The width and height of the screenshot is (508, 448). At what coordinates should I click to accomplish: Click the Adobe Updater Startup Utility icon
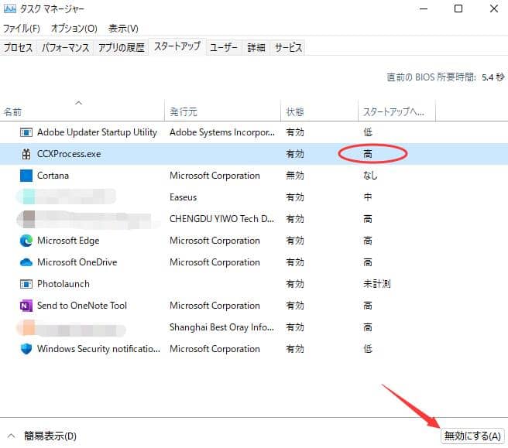pyautogui.click(x=26, y=132)
